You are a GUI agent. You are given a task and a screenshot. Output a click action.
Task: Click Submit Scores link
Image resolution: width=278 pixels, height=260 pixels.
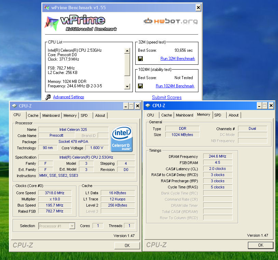tap(167, 97)
